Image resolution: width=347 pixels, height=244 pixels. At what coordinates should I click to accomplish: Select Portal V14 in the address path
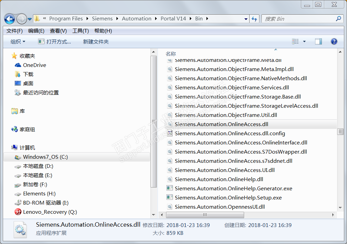(173, 19)
